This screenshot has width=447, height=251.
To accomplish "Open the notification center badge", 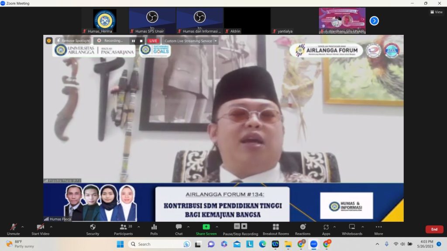I will pyautogui.click(x=439, y=244).
